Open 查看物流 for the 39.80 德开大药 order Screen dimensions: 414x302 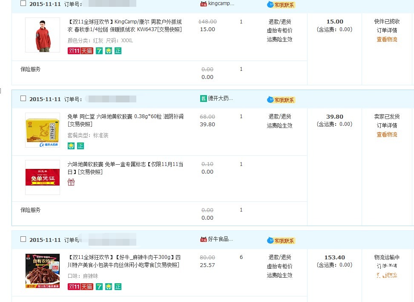(387, 135)
